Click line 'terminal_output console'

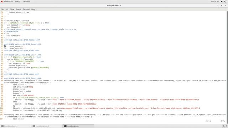point(17,21)
